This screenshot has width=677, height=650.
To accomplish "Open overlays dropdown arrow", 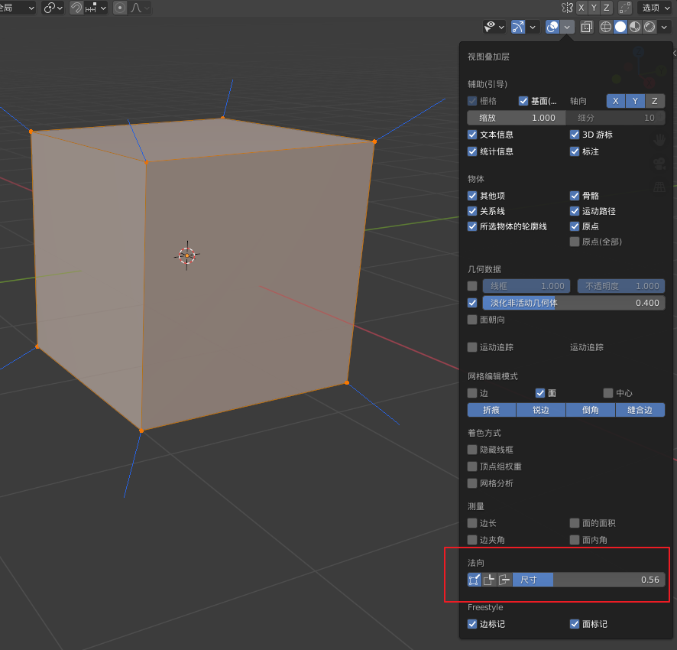I will (567, 27).
